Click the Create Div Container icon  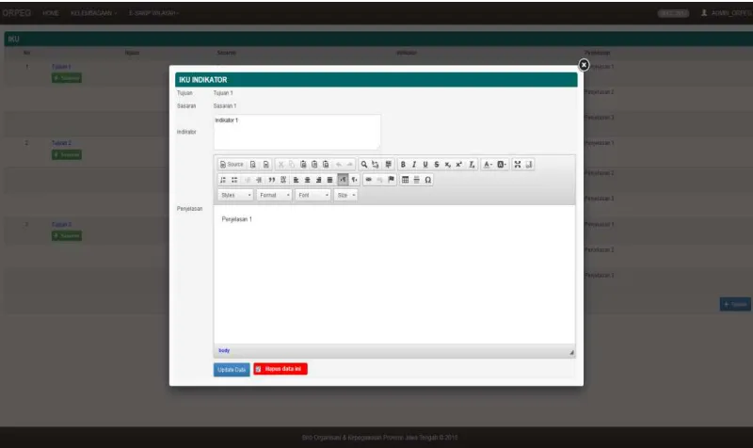[283, 180]
